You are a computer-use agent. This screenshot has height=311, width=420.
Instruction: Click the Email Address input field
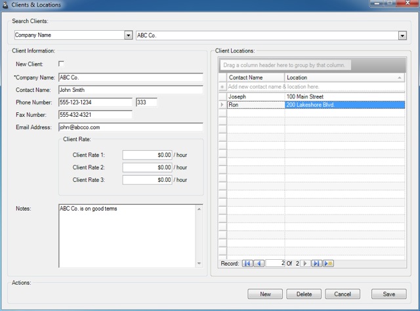click(x=130, y=127)
